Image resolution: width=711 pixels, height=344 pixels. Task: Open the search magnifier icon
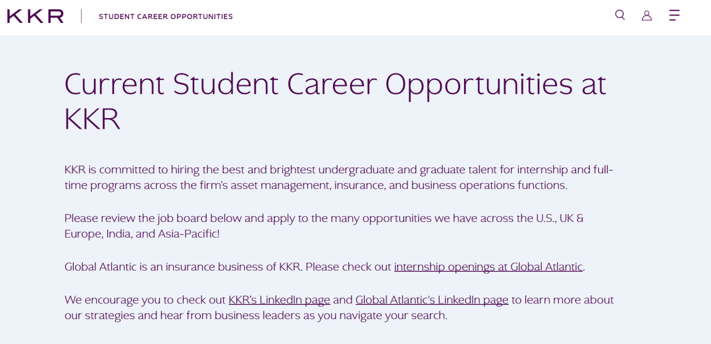tap(620, 15)
